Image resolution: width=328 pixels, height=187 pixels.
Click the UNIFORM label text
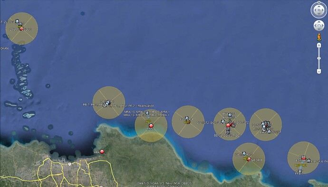tap(256, 160)
